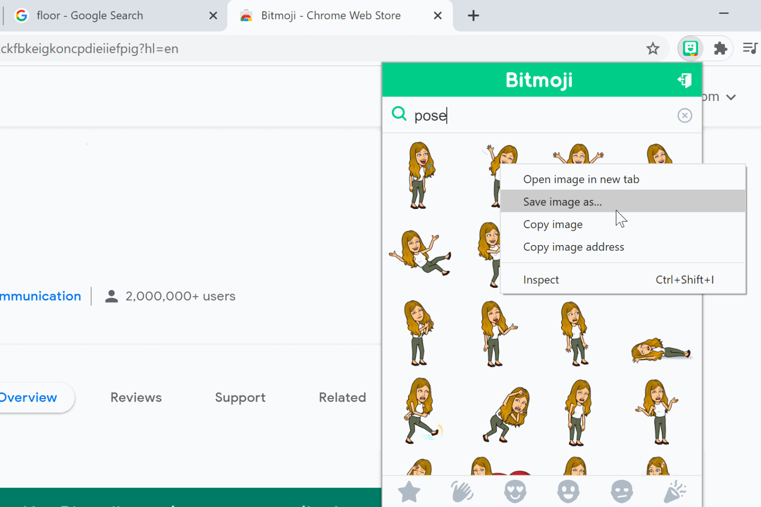Open the floor Google Search browser tab
The height and width of the screenshot is (507, 761).
tap(89, 15)
